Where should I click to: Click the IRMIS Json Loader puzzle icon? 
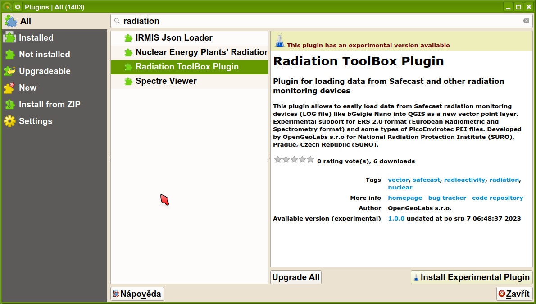tap(128, 38)
